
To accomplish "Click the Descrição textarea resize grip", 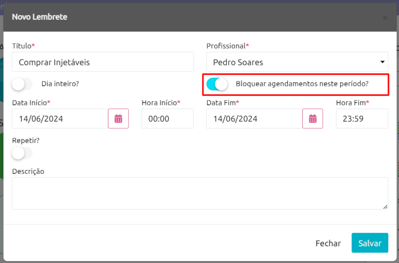I will pos(385,207).
